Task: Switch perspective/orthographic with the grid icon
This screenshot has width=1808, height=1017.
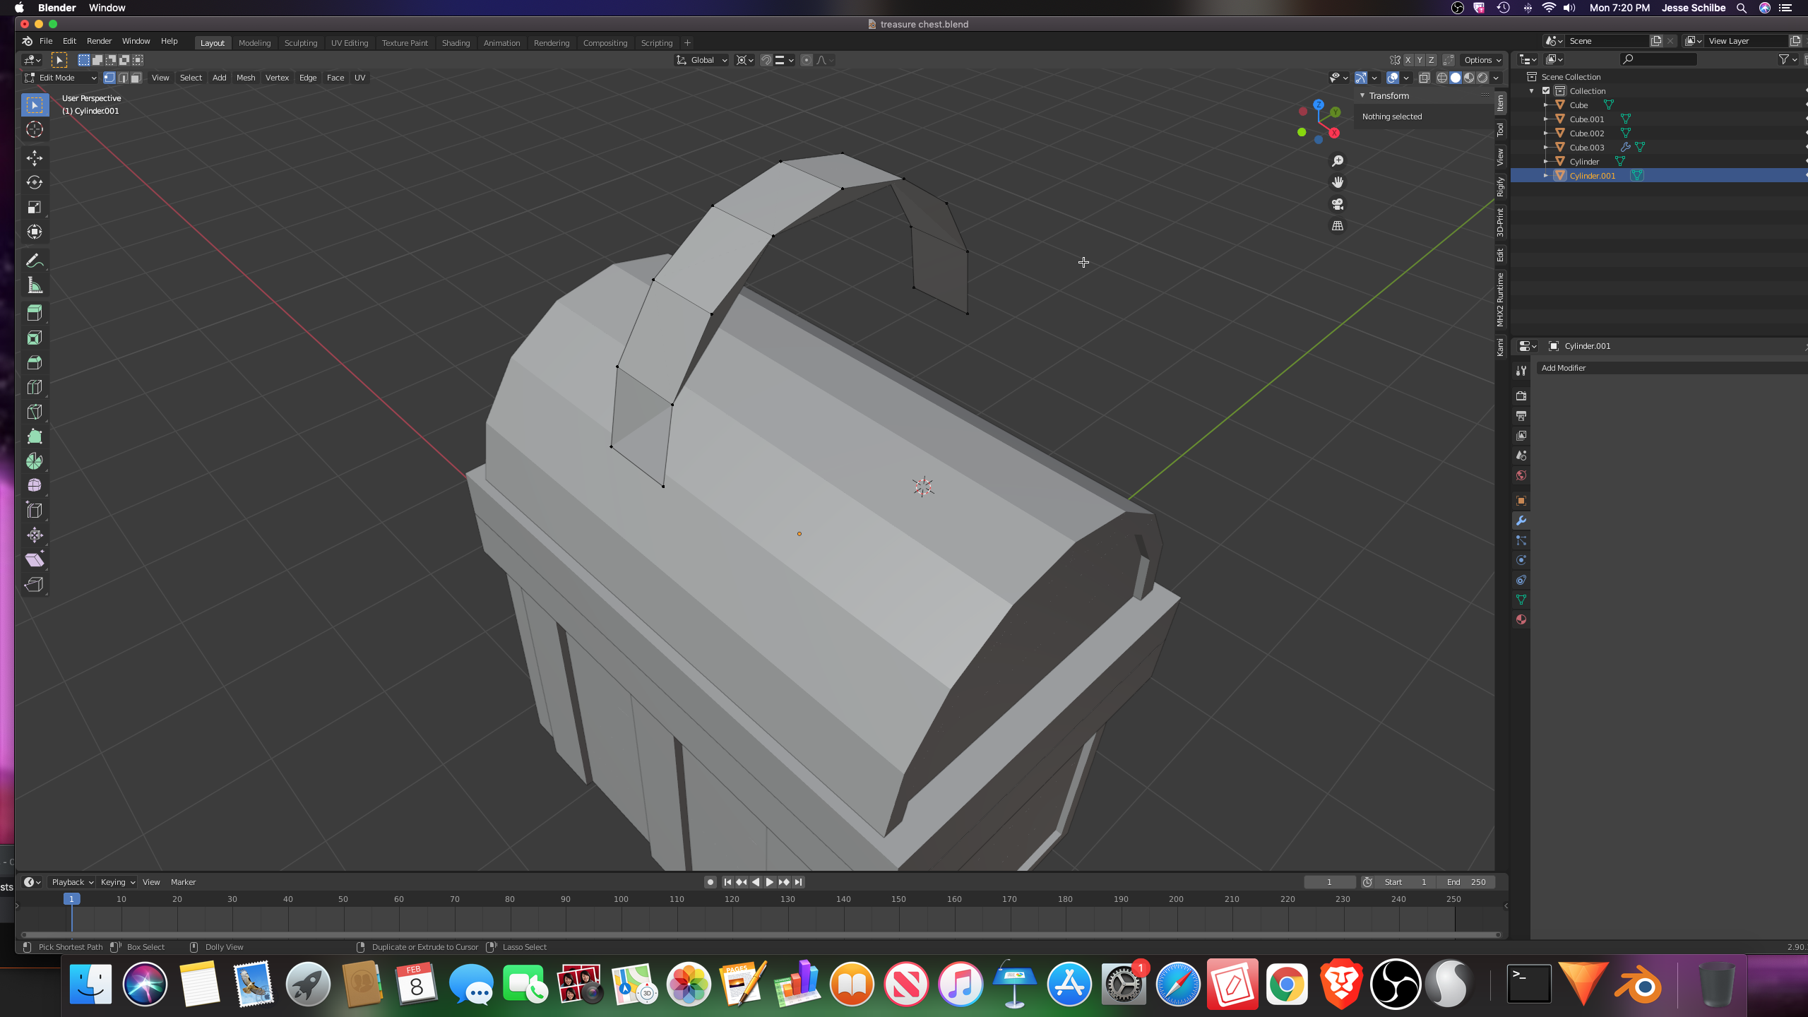Action: (1338, 226)
